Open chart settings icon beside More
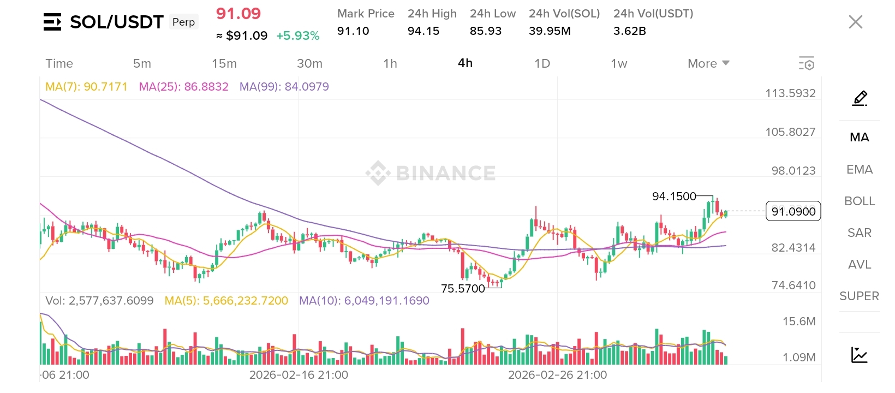This screenshot has width=895, height=393. 806,63
